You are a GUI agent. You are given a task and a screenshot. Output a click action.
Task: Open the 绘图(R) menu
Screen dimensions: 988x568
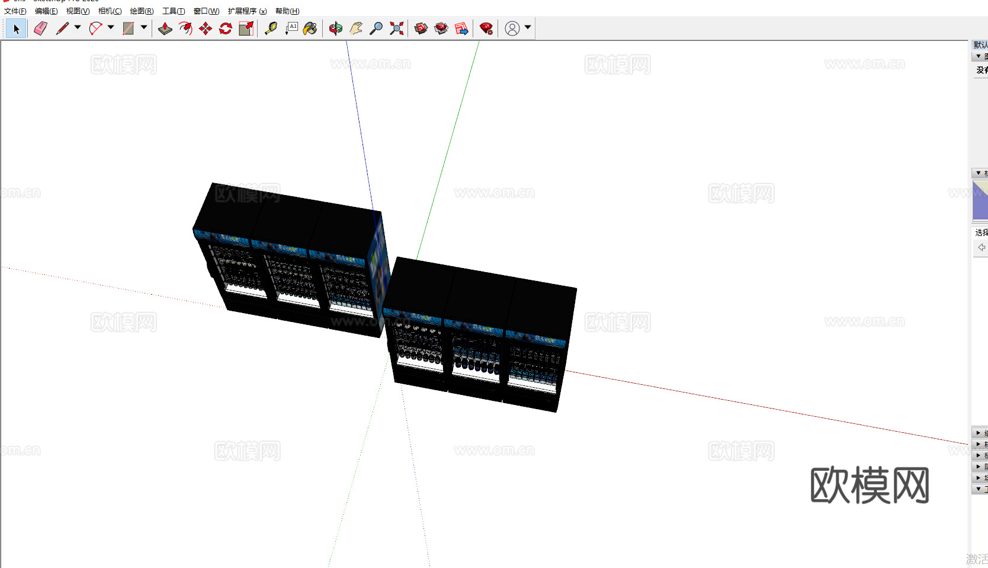(x=142, y=11)
